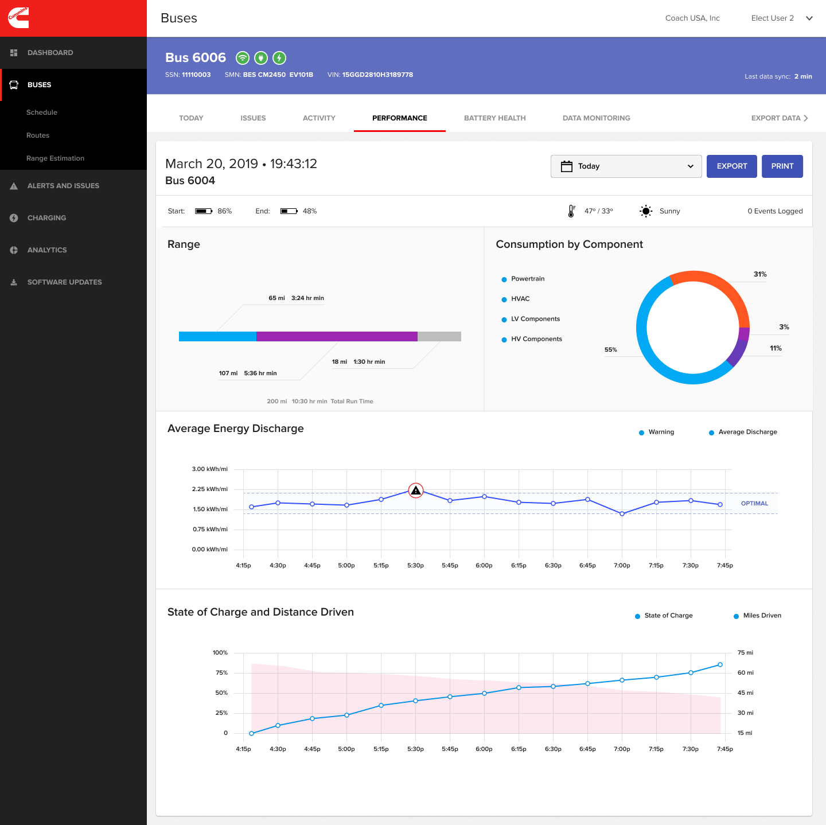Screen dimensions: 826x825
Task: Click the Alerts and Issues triangle icon
Action: click(x=14, y=186)
